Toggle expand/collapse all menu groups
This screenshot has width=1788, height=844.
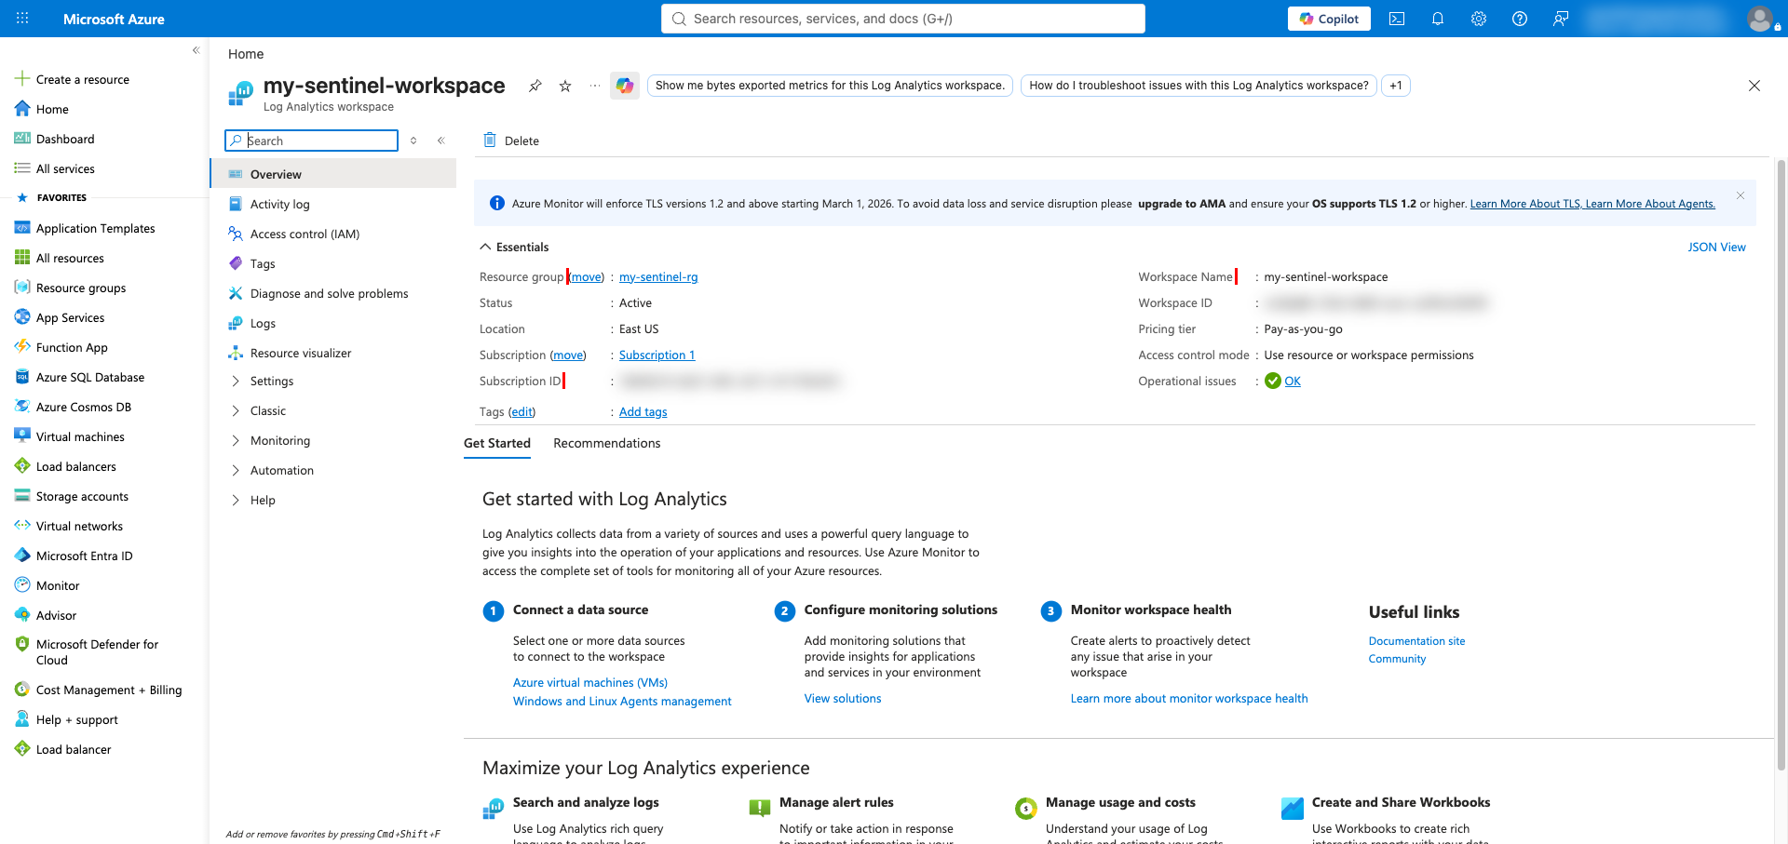(413, 141)
